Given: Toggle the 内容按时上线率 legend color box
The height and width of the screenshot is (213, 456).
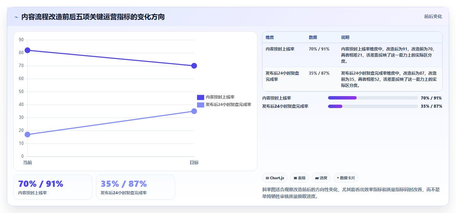Looking at the screenshot, I should [200, 97].
